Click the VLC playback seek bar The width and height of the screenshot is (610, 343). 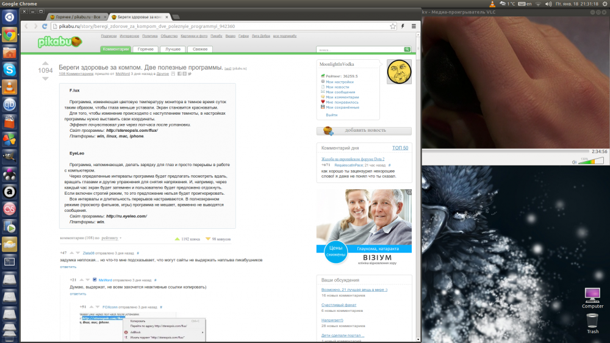pyautogui.click(x=506, y=151)
